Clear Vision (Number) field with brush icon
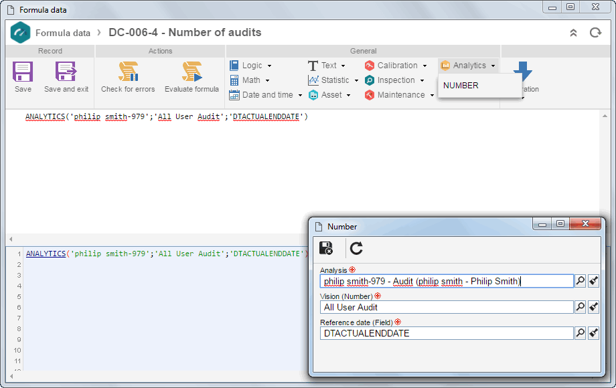Screen dimensions: 616x388 [x=594, y=307]
